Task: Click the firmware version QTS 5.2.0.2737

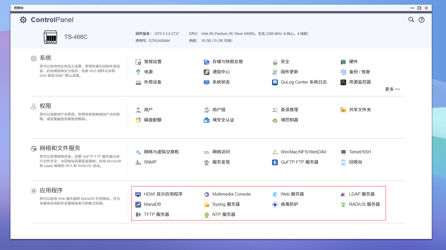Action: [167, 34]
